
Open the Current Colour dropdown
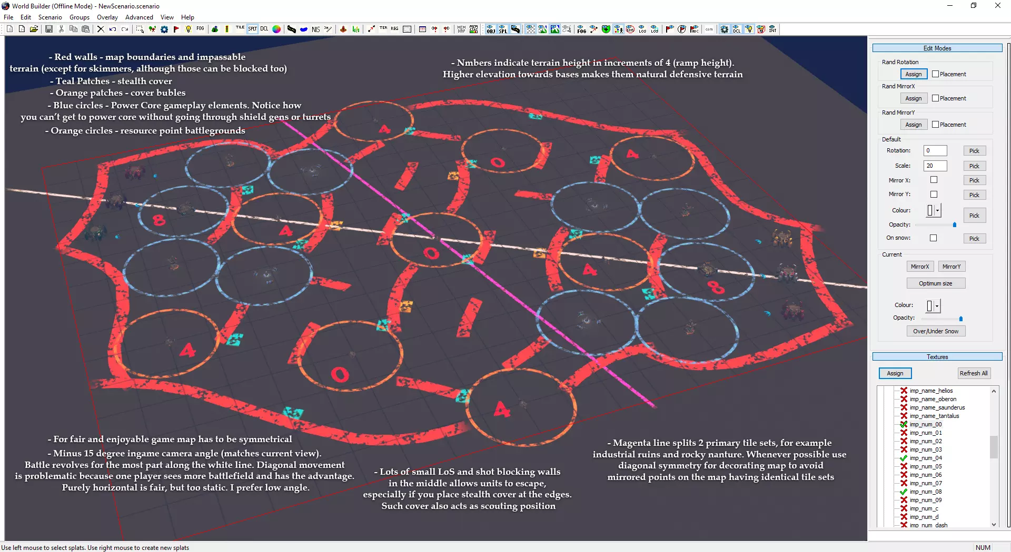coord(937,305)
